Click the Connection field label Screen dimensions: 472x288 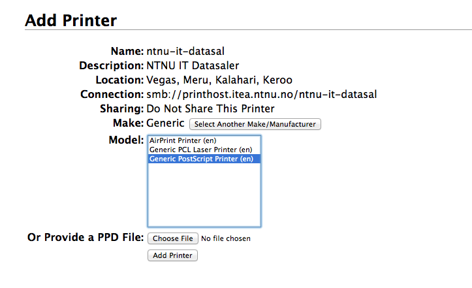coord(112,94)
